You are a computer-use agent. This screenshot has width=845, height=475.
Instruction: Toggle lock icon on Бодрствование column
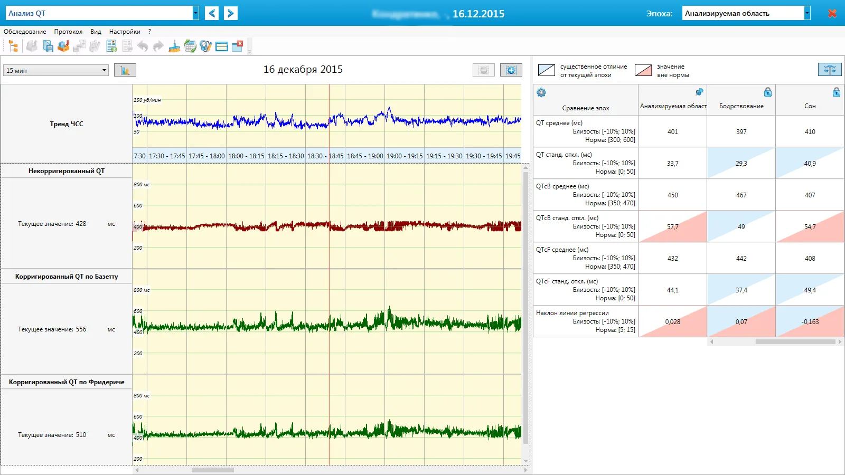coord(768,92)
